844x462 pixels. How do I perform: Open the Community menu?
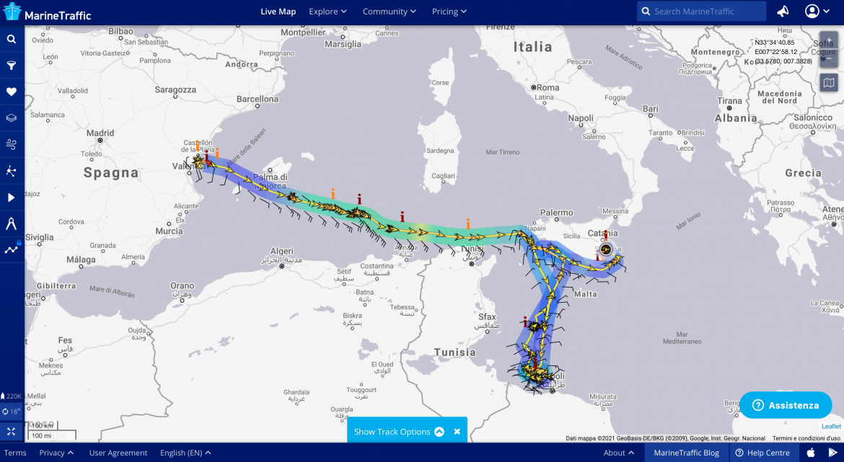(x=389, y=12)
